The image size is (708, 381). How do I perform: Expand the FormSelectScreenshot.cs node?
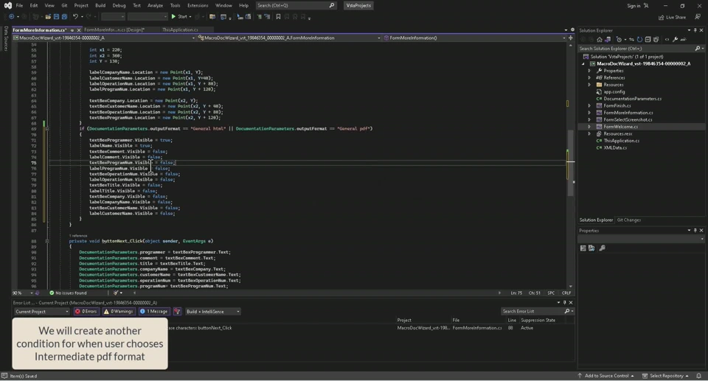click(x=589, y=119)
